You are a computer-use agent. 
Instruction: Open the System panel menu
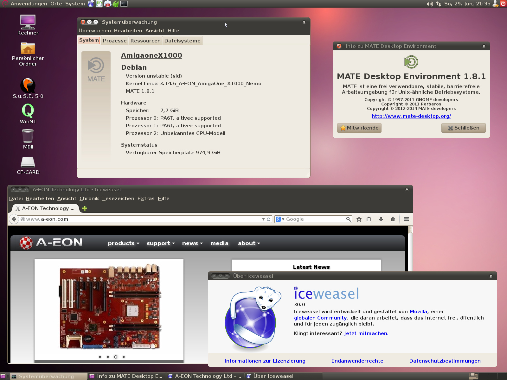click(75, 4)
